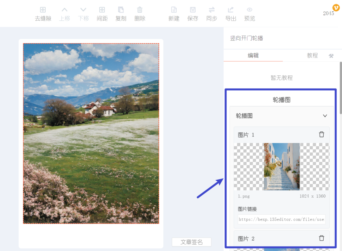Click the right panel vertical scrollbar
This screenshot has height=251, width=342.
(x=341, y=88)
